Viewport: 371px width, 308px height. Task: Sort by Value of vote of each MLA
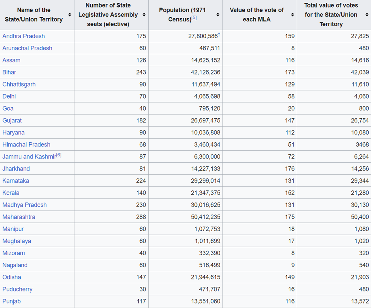(293, 15)
